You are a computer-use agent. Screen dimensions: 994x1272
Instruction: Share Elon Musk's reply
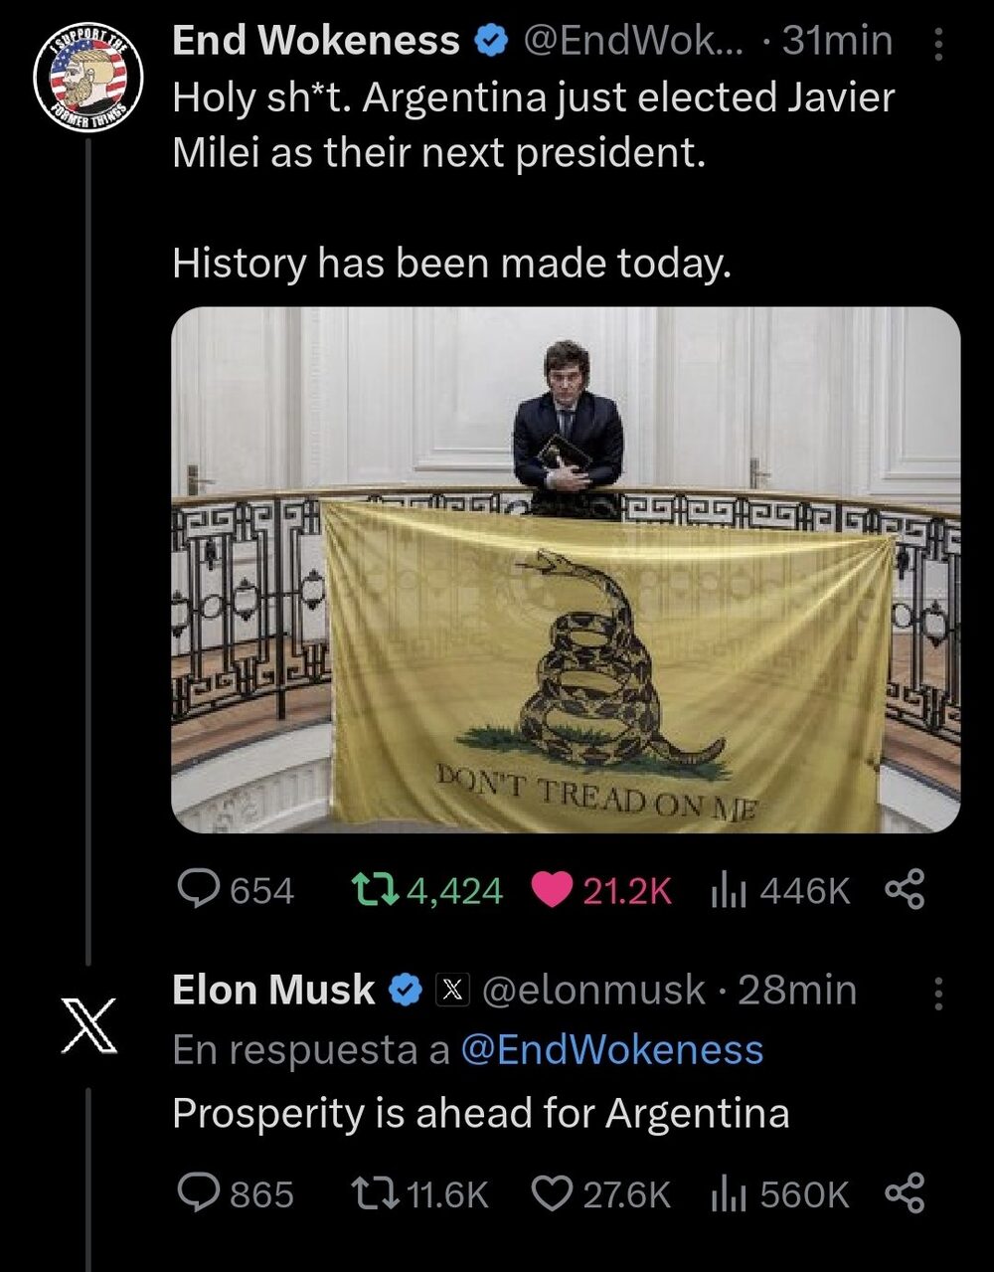[x=904, y=1192]
